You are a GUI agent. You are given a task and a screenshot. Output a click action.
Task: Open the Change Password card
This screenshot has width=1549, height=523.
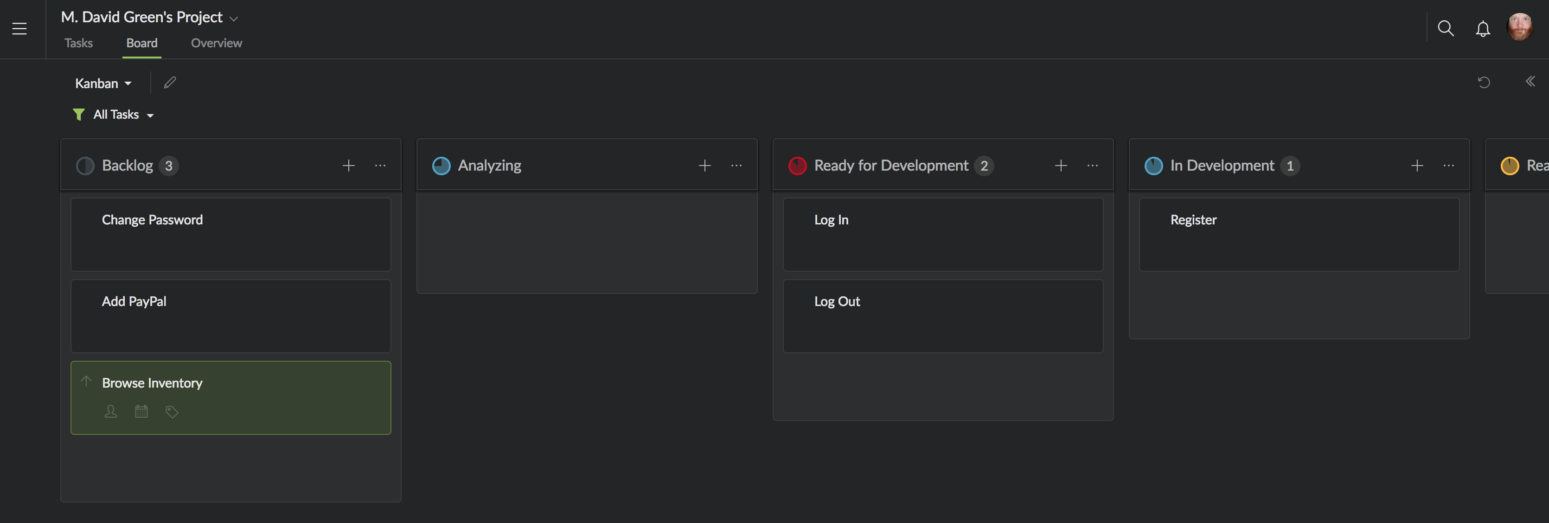click(x=230, y=235)
